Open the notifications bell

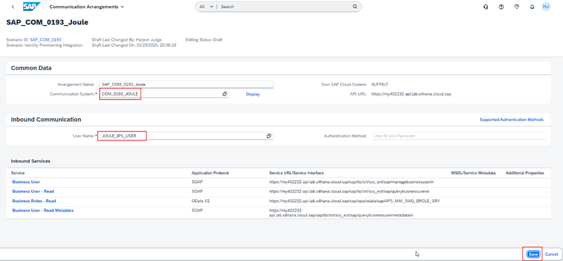532,7
